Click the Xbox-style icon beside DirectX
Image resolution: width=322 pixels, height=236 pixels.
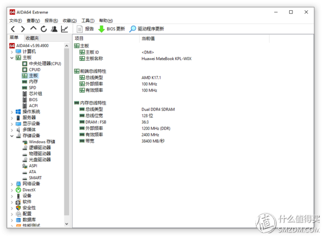click(x=18, y=190)
